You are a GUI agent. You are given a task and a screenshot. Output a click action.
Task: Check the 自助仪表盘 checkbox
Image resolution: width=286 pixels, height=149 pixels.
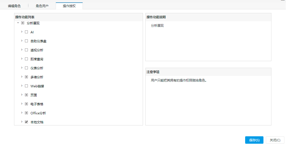[x=27, y=41]
